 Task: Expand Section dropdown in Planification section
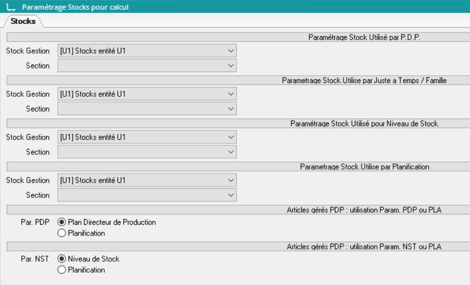pos(147,196)
